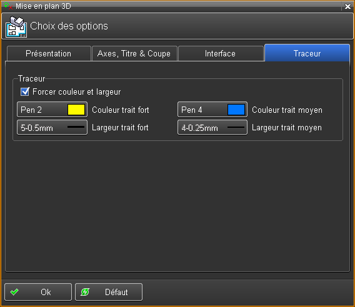The height and width of the screenshot is (307, 355).
Task: Open the Interface tab
Action: click(x=221, y=53)
